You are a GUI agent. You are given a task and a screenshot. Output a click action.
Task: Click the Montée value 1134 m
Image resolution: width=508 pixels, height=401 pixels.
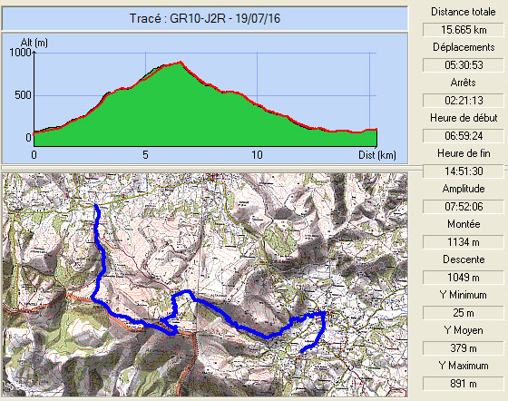(464, 242)
